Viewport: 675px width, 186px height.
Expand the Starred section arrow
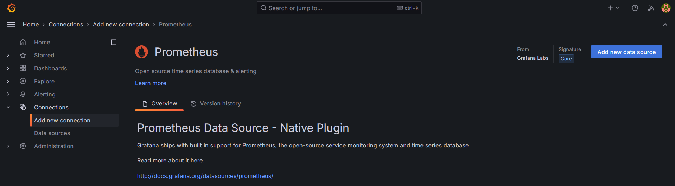[x=8, y=55]
